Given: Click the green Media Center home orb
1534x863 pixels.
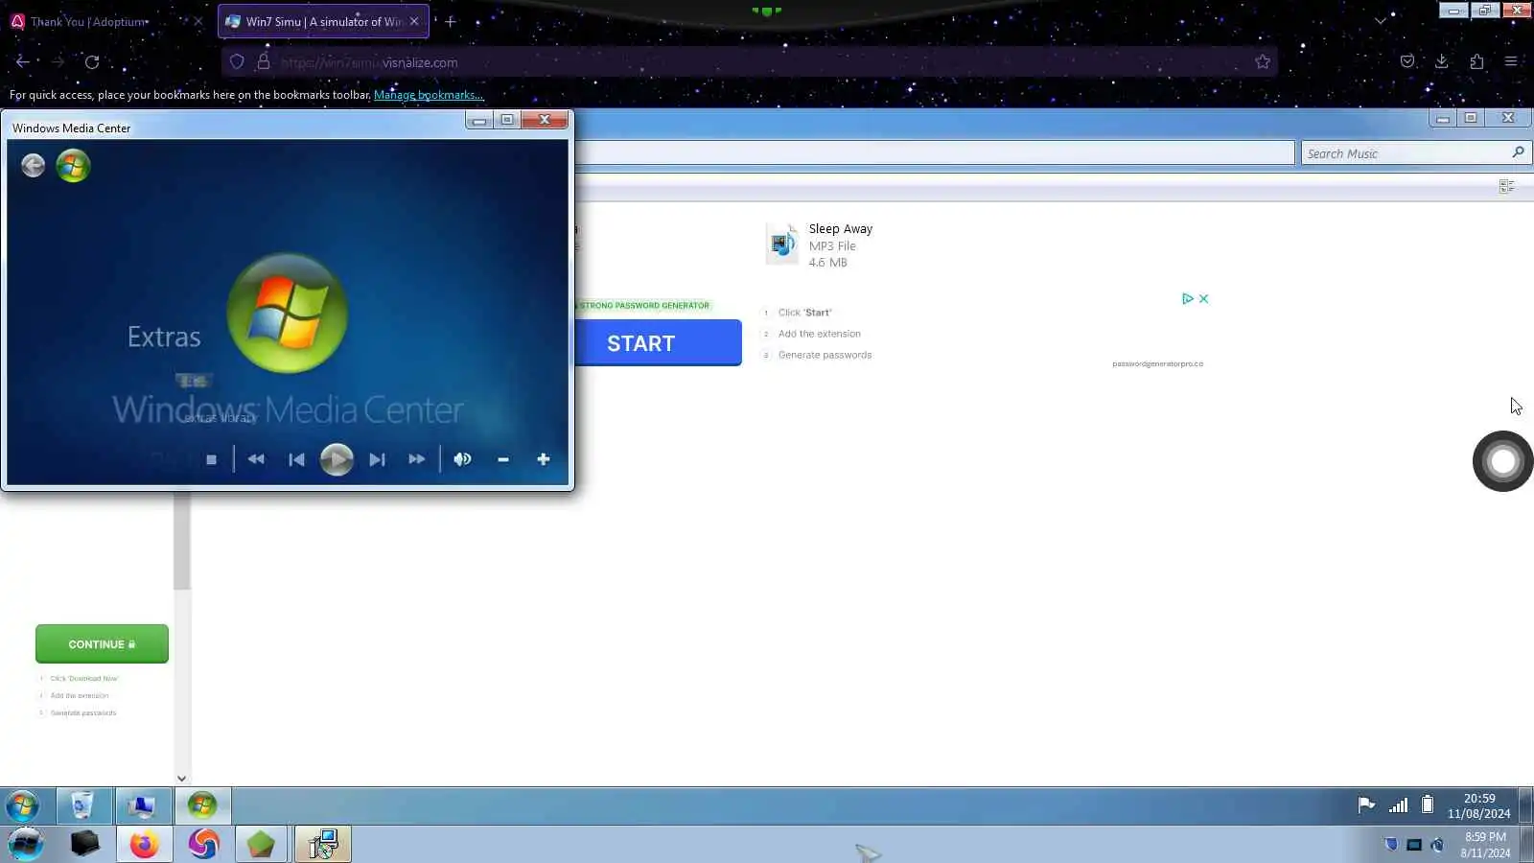Looking at the screenshot, I should point(73,166).
